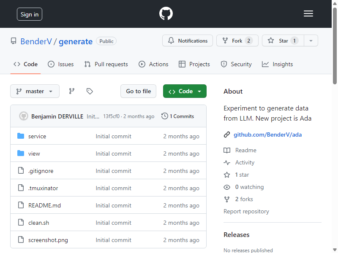Click the GitHub Octocat logo

pos(166,13)
